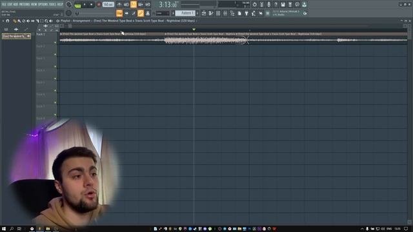Open the FILE menu
Viewport: 413px width, 232px height.
coord(4,5)
